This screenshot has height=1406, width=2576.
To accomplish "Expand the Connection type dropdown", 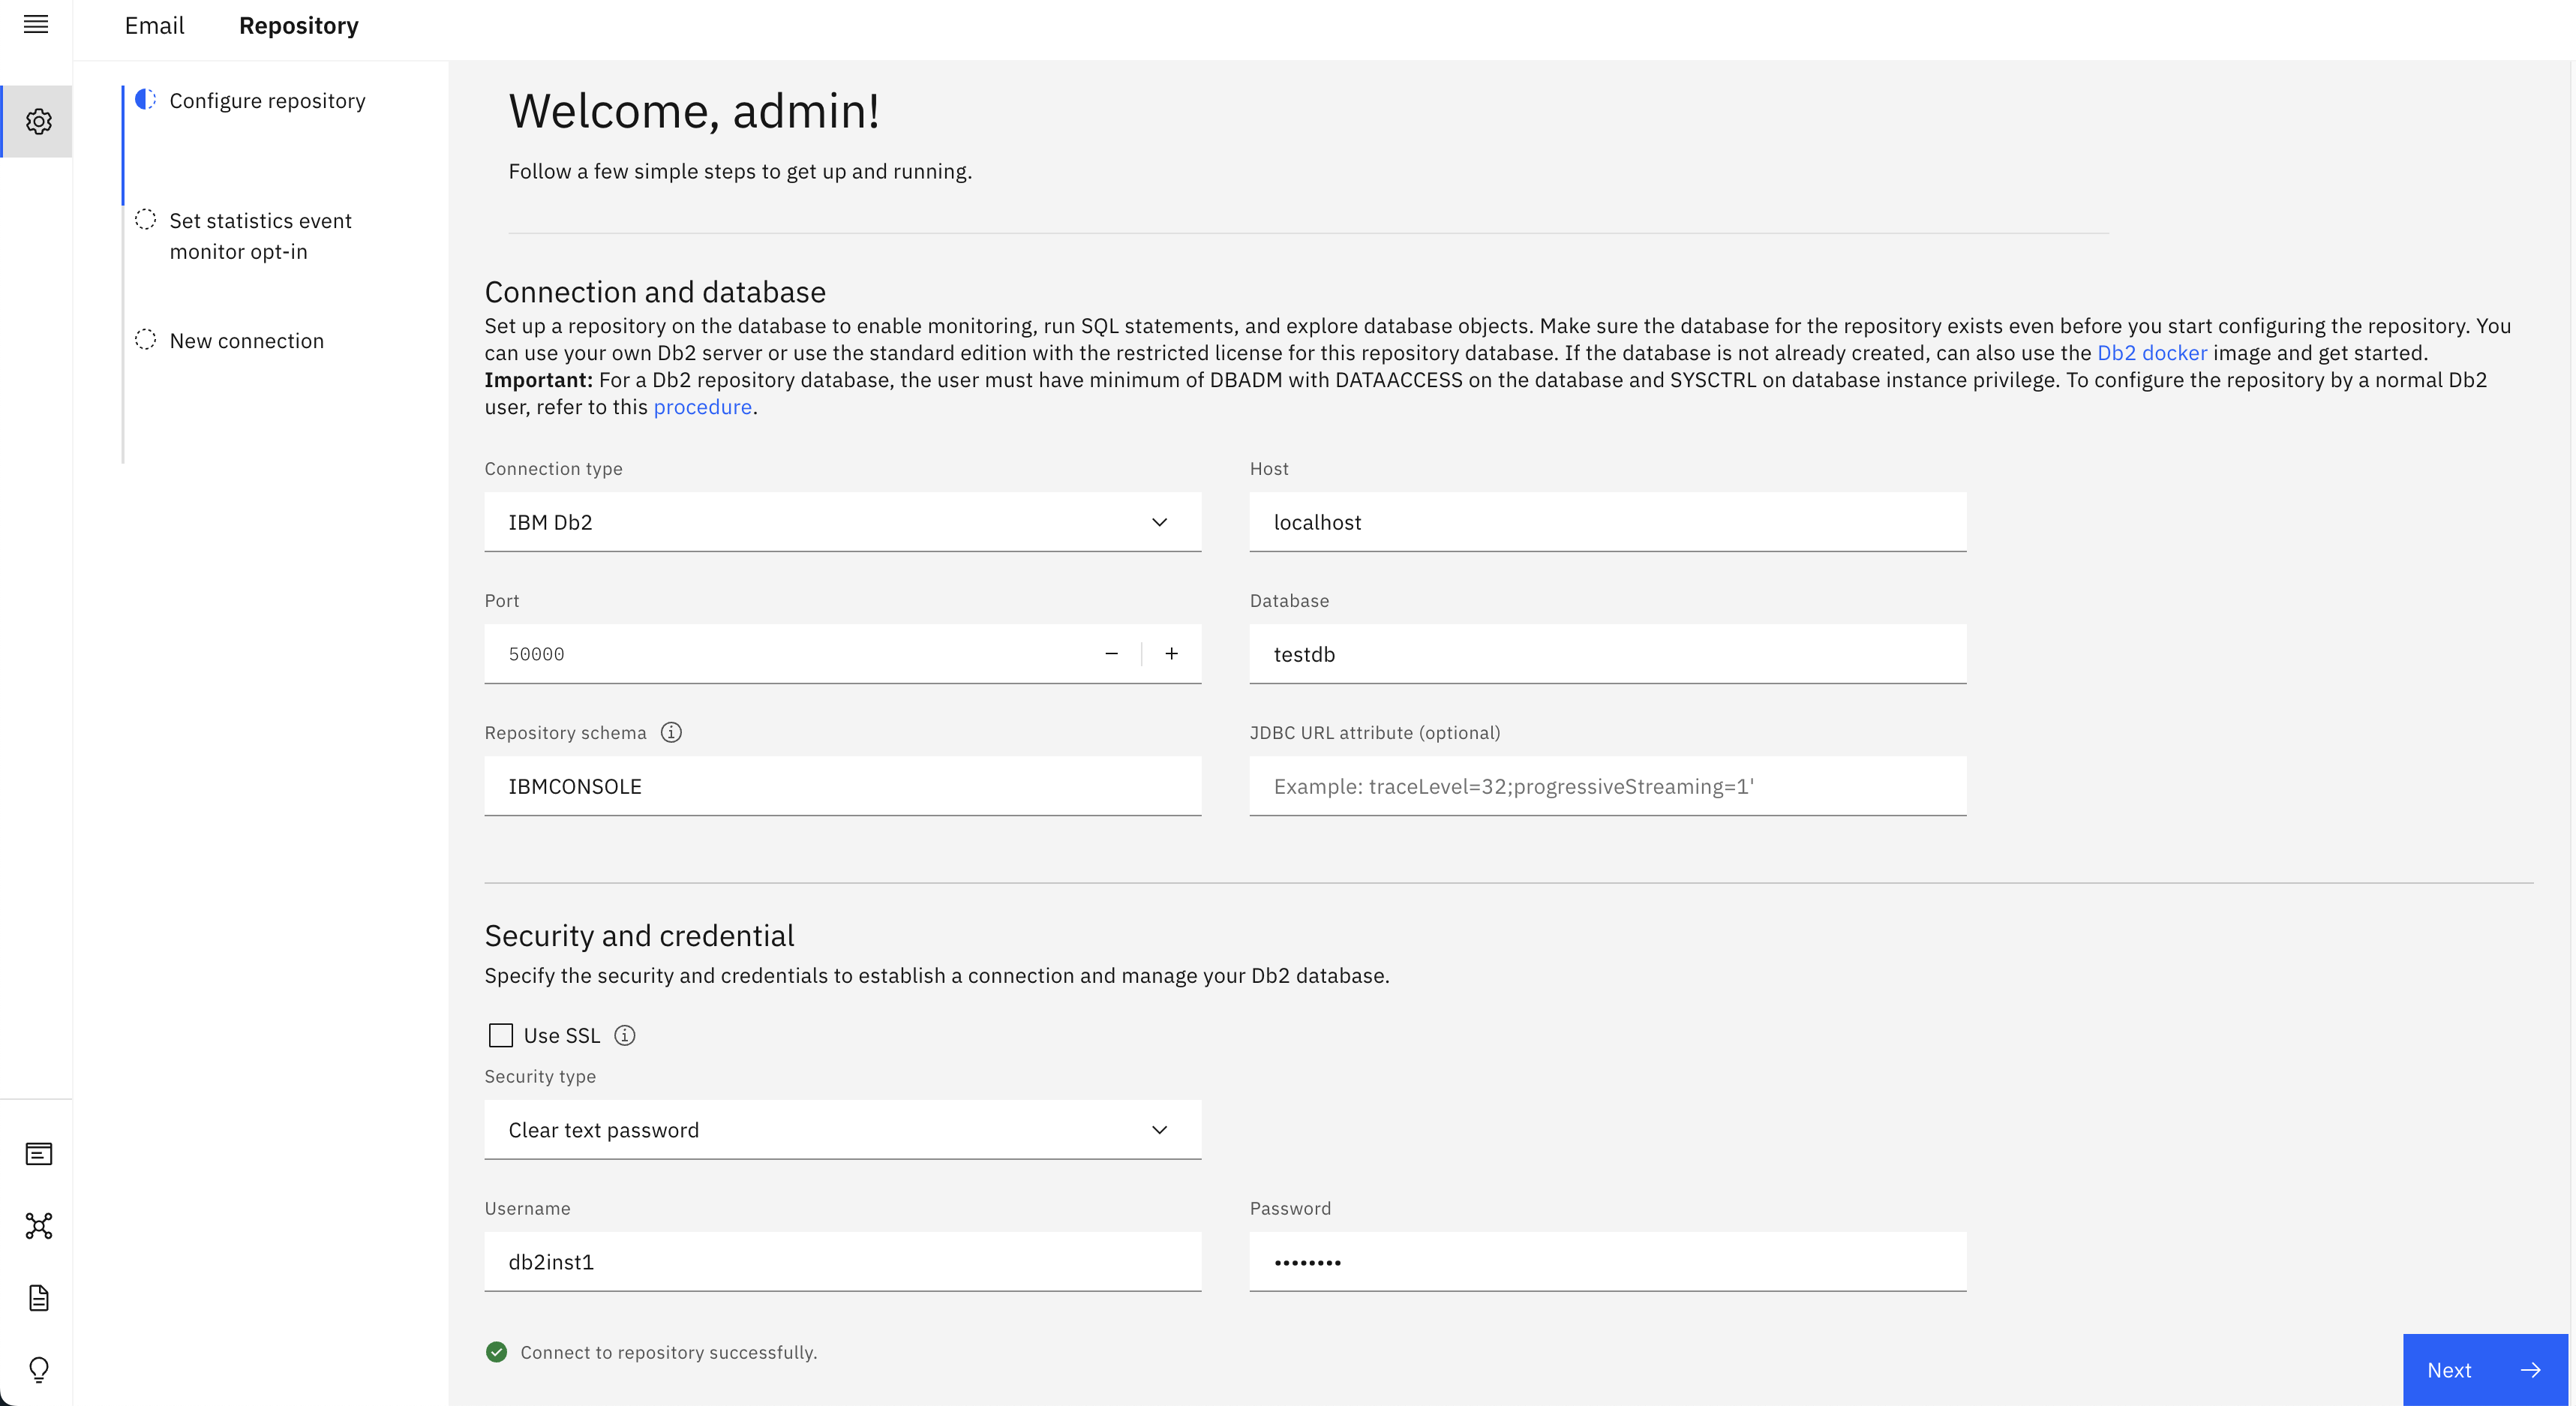I will (x=842, y=522).
